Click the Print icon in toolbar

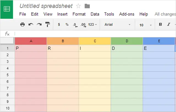pyautogui.click(x=23, y=25)
